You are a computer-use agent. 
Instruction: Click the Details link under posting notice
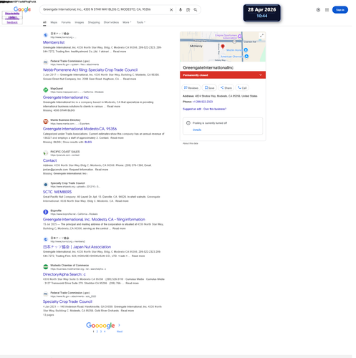pyautogui.click(x=197, y=130)
